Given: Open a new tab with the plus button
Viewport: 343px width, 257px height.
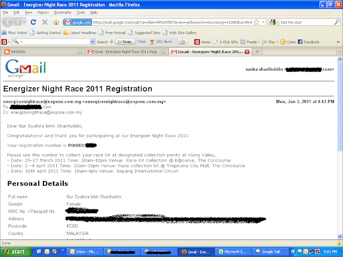Looking at the screenshot, I should (x=257, y=52).
